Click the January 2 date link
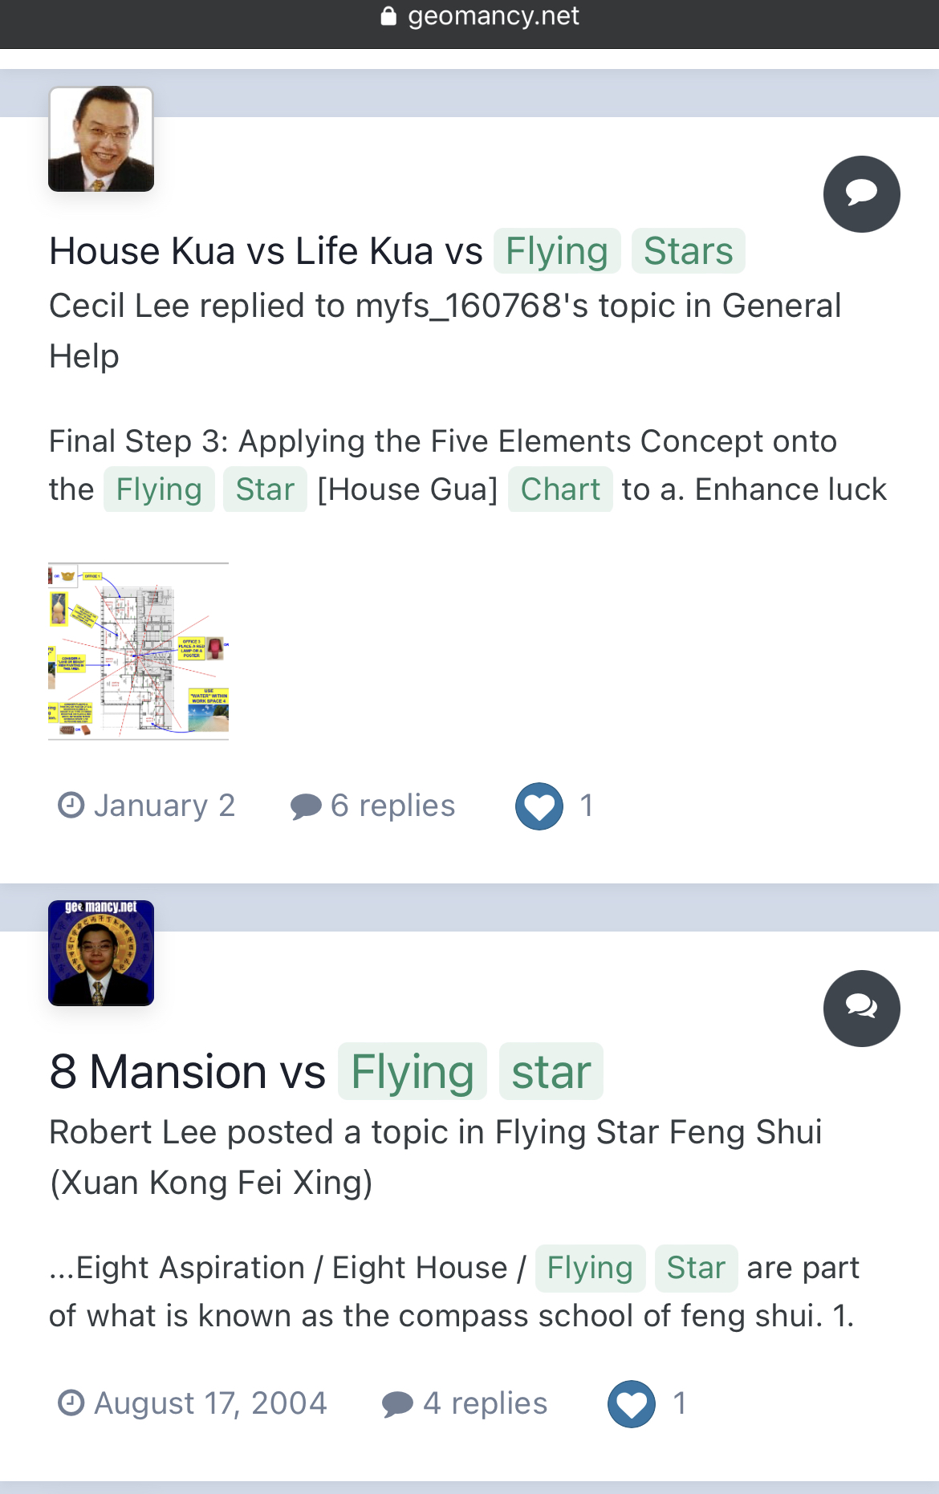 point(165,806)
